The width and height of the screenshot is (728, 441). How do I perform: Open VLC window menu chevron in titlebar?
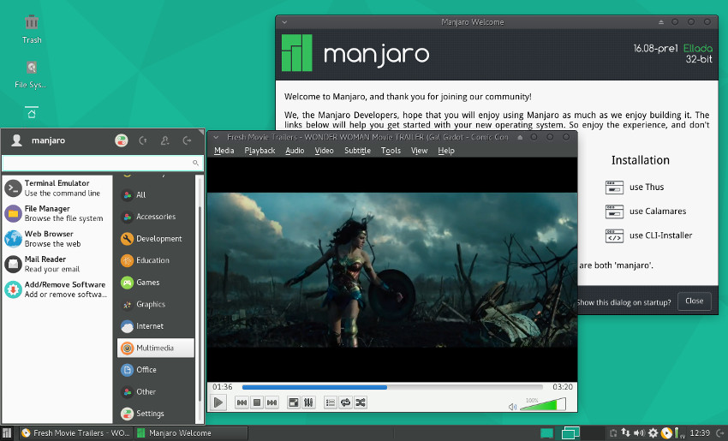216,137
